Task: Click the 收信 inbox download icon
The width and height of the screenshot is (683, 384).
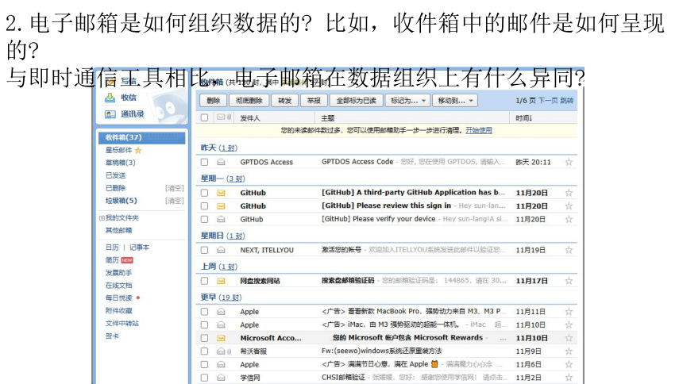Action: (110, 98)
